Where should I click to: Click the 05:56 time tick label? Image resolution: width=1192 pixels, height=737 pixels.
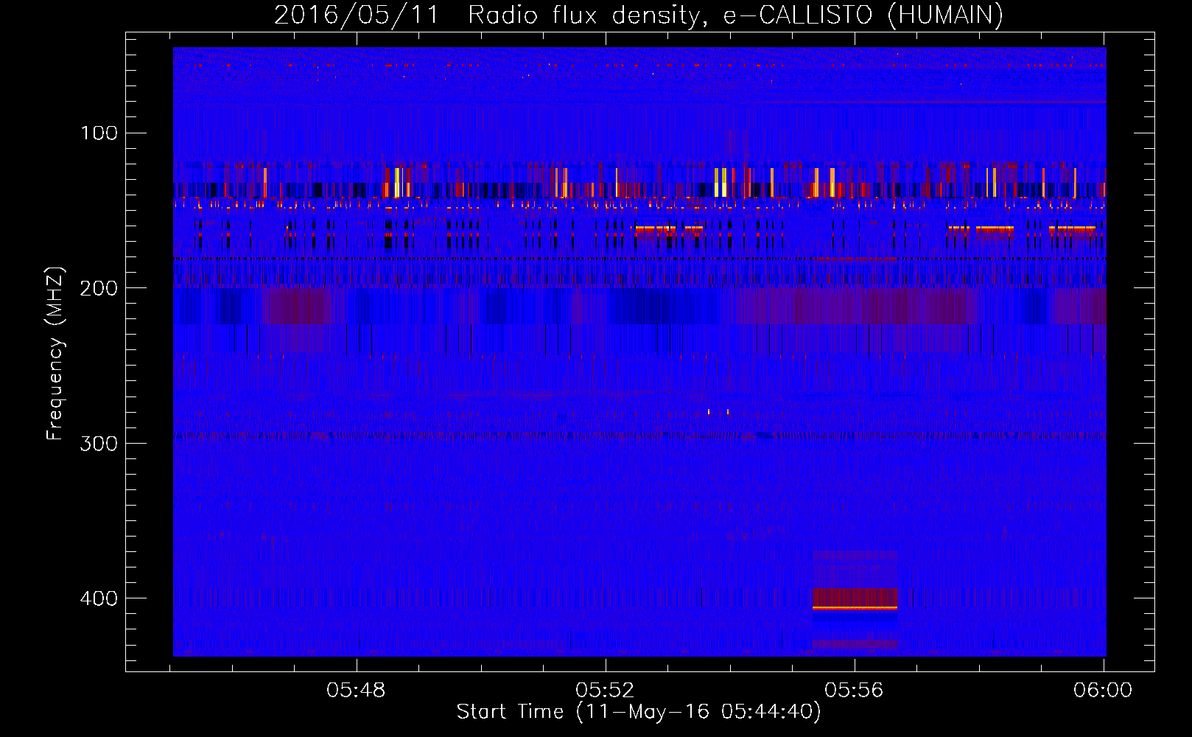pyautogui.click(x=854, y=690)
